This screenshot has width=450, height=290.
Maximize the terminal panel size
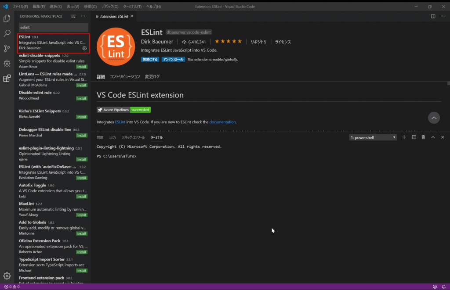pos(433,137)
